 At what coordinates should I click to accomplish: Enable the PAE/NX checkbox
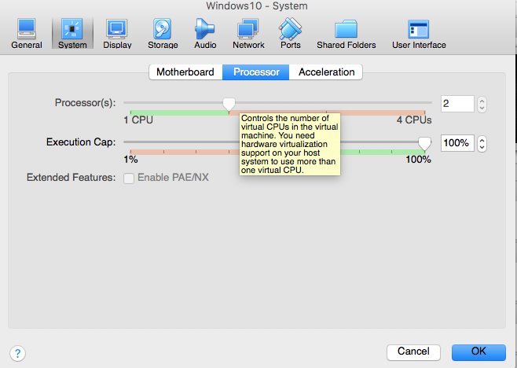coord(129,178)
